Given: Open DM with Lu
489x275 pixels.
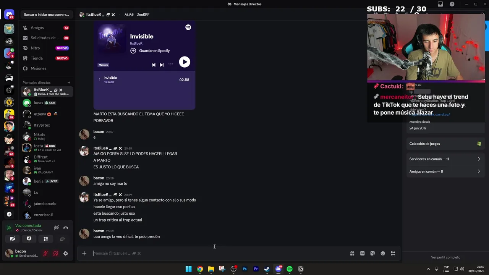Looking at the screenshot, I should (x=47, y=192).
